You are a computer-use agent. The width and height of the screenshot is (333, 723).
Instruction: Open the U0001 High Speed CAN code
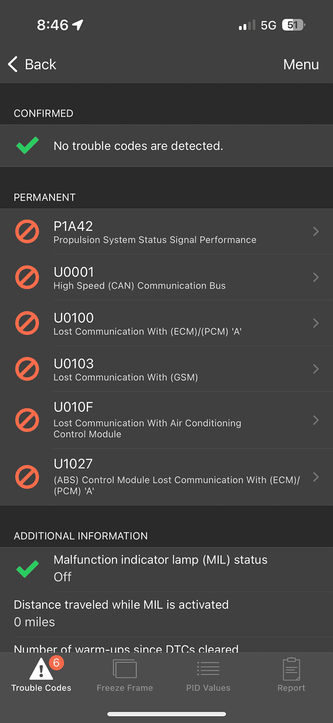[x=139, y=277]
